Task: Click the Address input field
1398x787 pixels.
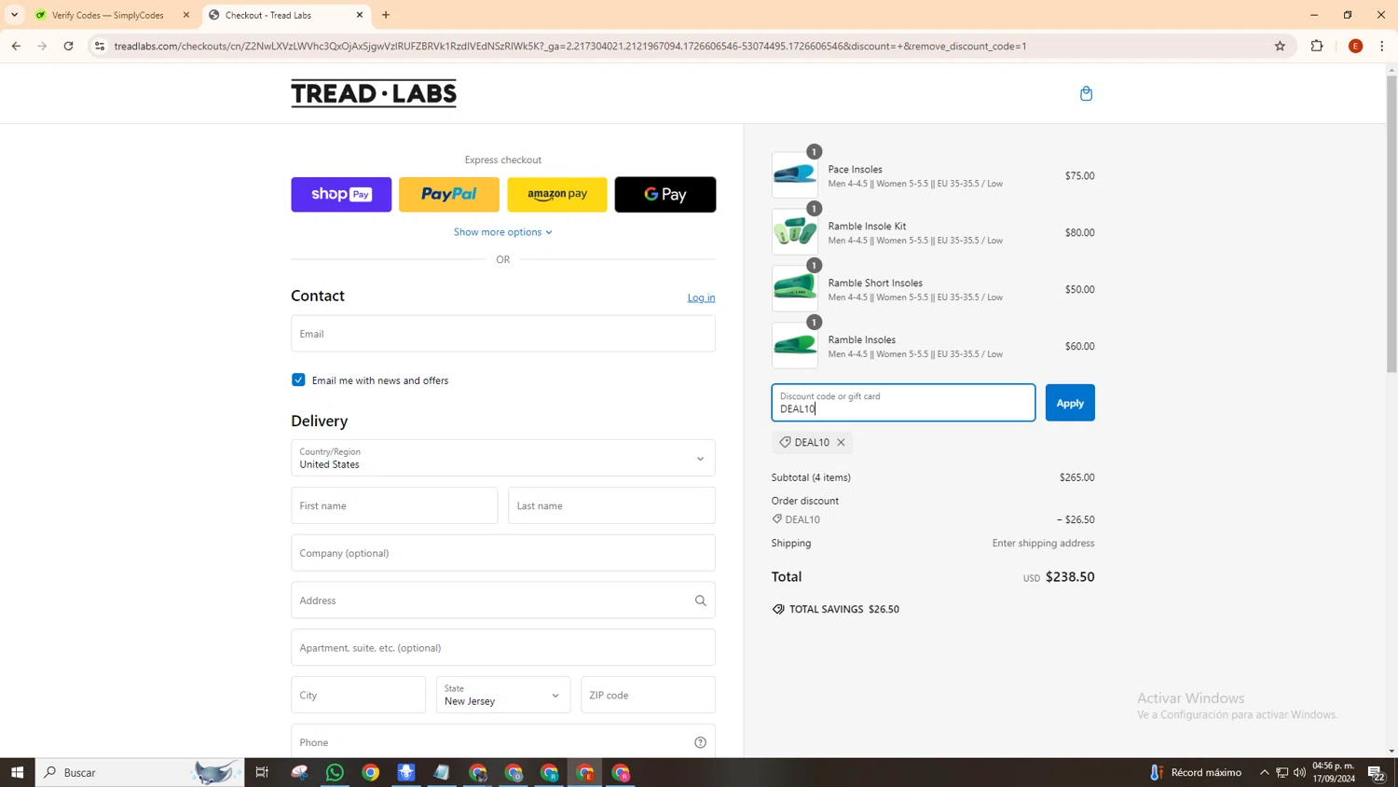Action: click(x=503, y=601)
